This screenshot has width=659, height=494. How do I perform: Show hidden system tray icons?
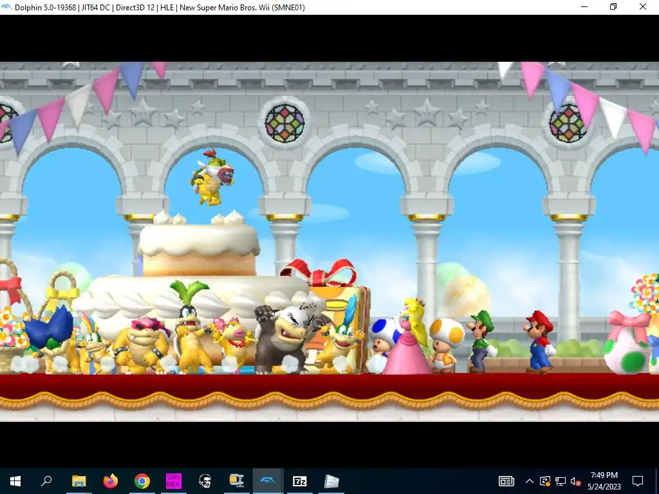530,481
